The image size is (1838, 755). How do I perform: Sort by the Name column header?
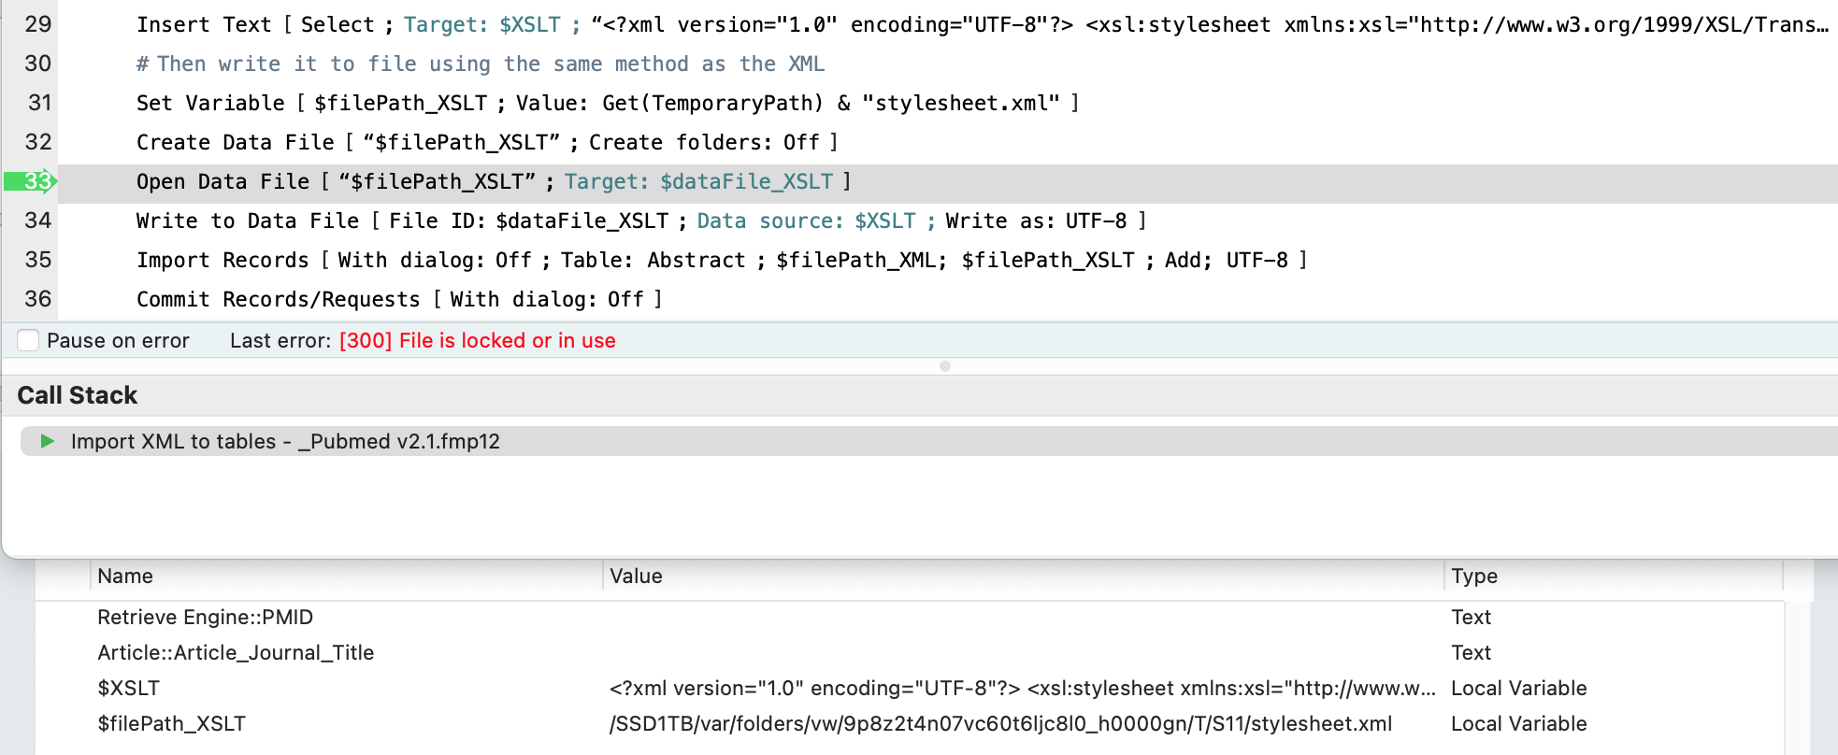tap(347, 577)
